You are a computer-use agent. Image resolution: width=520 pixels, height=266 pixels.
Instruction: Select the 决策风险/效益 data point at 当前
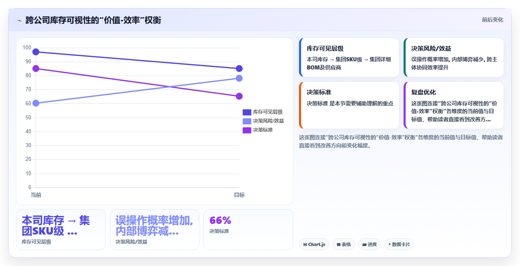(x=36, y=103)
